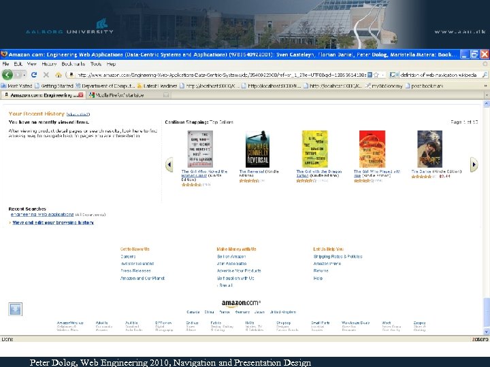
Task: Click the yellow Dragon Tattoo book cover
Action: tap(314, 149)
